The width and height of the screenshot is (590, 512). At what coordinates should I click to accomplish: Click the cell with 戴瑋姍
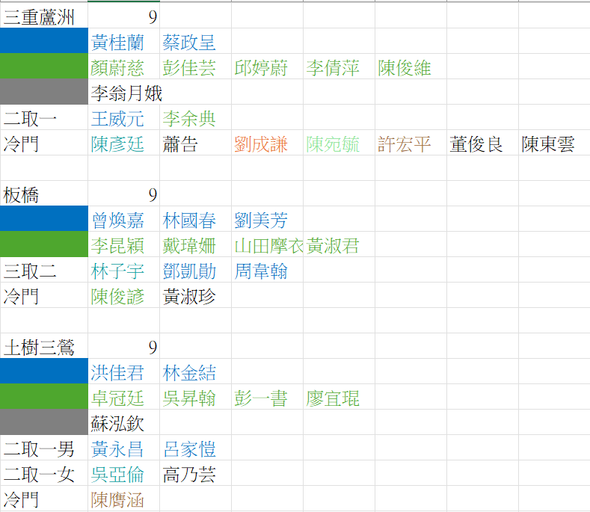pos(196,244)
